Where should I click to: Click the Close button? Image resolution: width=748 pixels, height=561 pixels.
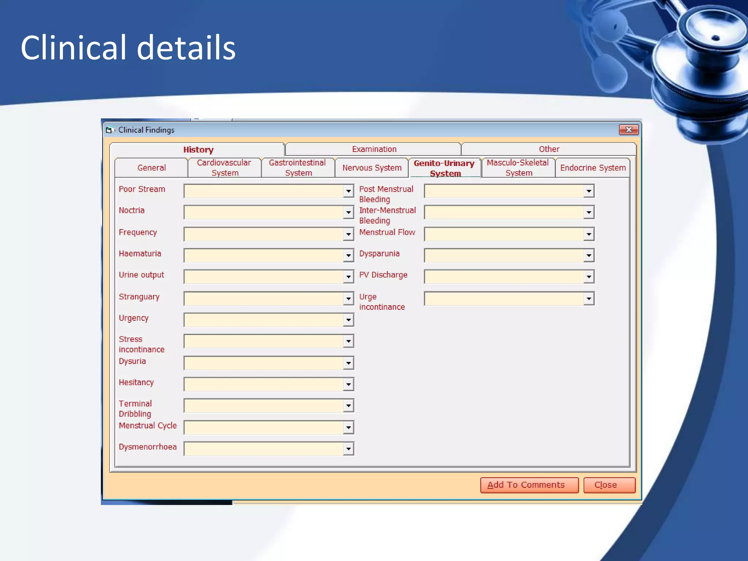[x=609, y=485]
